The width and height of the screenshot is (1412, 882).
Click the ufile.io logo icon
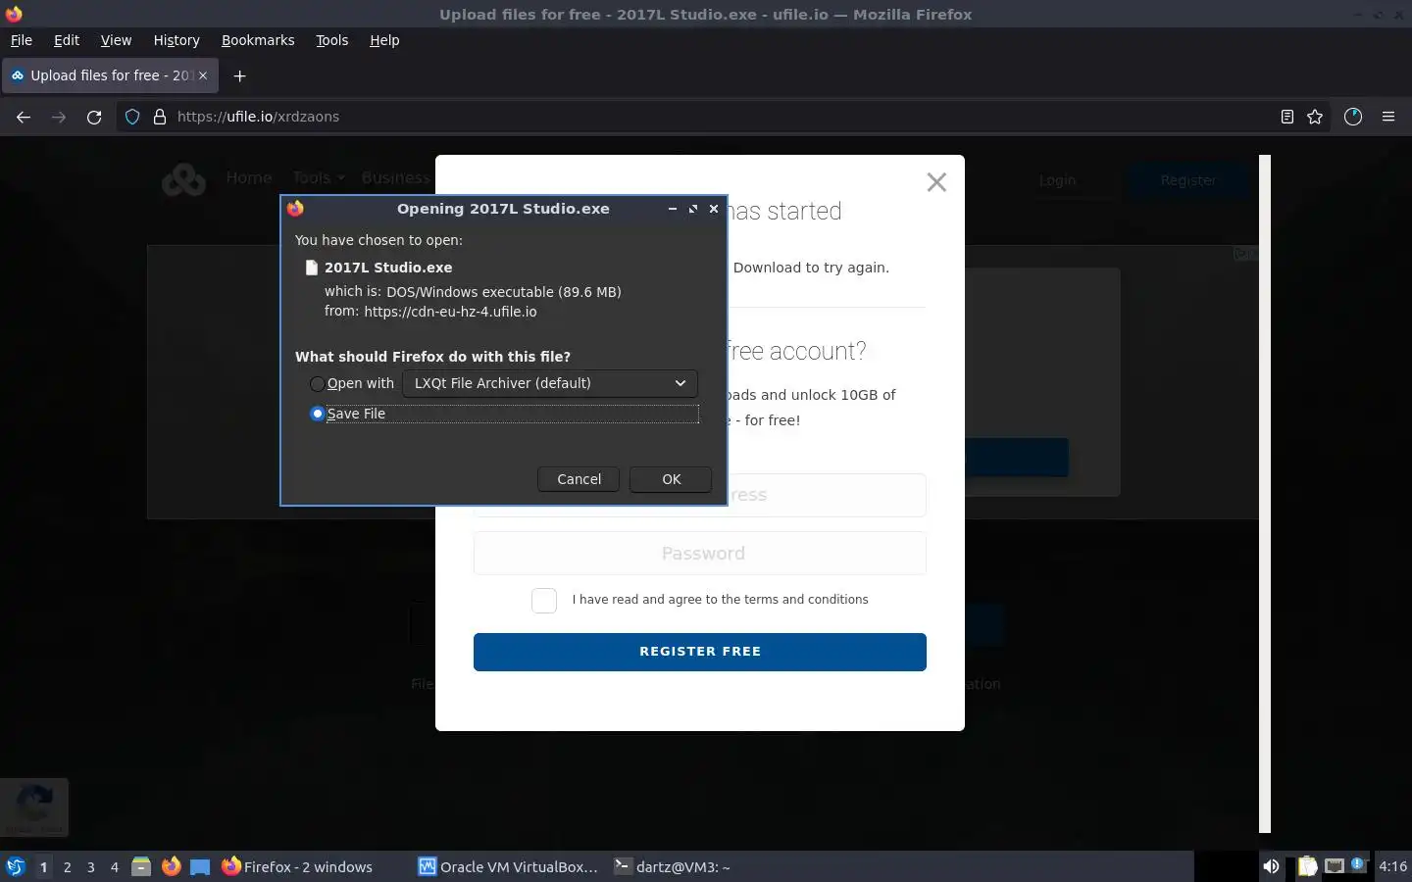coord(183,179)
